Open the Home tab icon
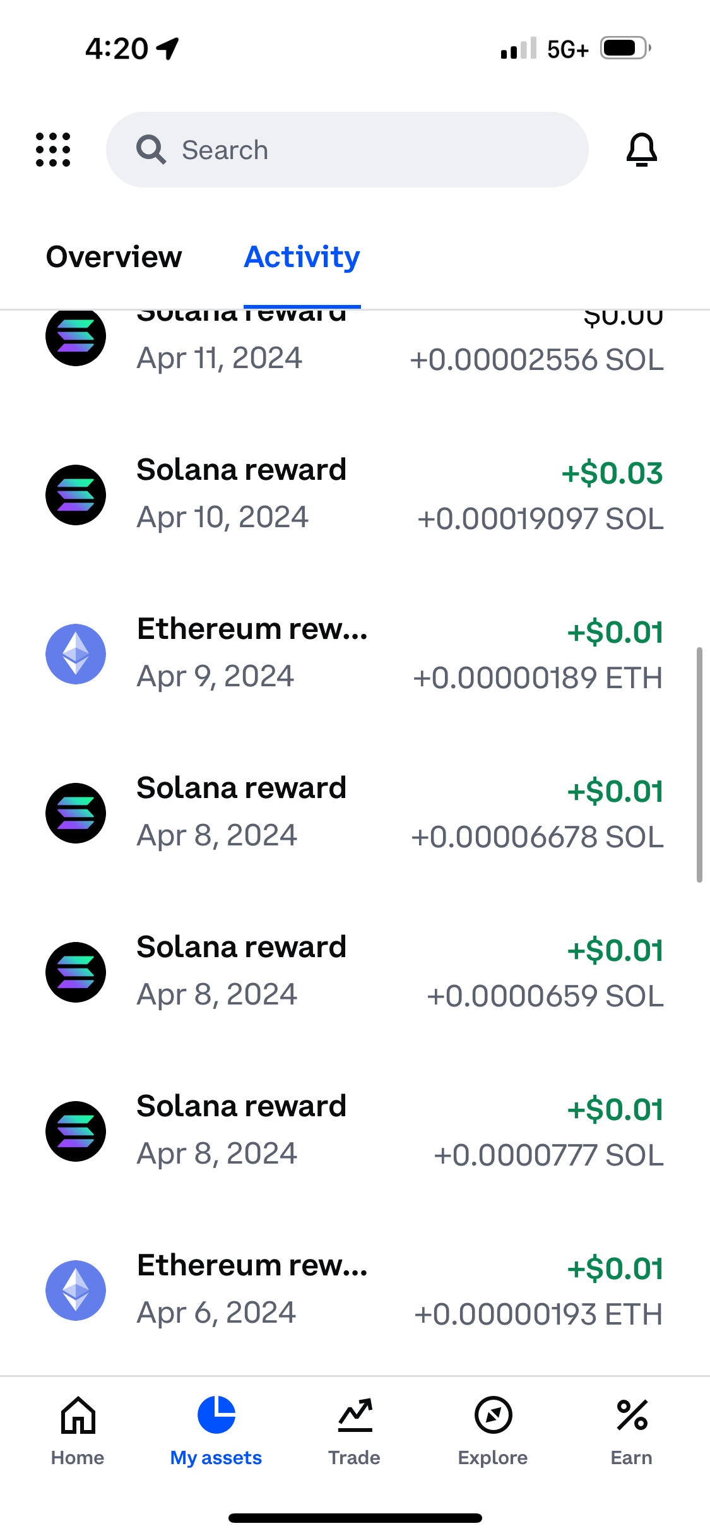Screen dimensions: 710x1538 click(x=78, y=1415)
